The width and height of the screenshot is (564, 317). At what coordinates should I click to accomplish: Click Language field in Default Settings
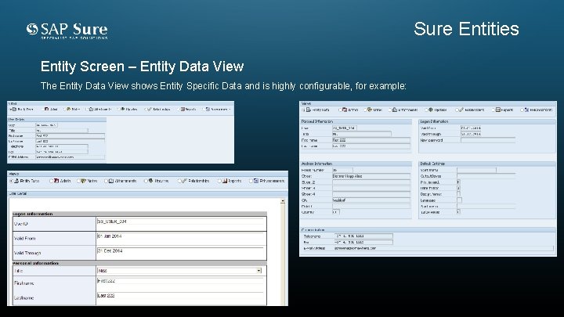(459, 200)
